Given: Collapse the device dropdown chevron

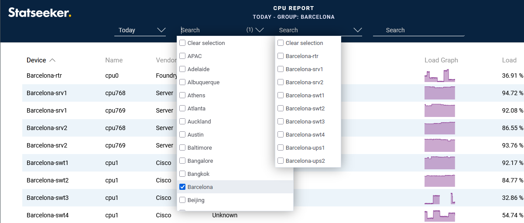Looking at the screenshot, I should [x=358, y=30].
